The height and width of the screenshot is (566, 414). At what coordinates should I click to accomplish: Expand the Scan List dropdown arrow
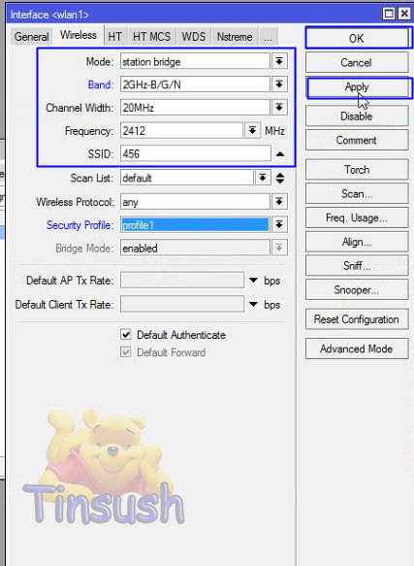point(263,178)
